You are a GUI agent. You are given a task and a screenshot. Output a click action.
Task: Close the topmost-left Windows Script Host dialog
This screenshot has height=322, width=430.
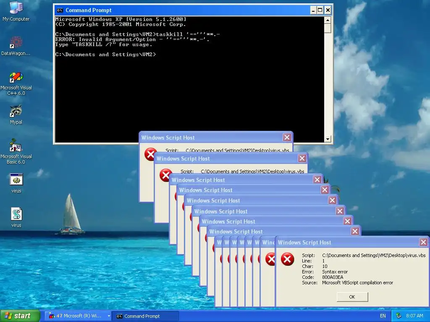pos(287,138)
